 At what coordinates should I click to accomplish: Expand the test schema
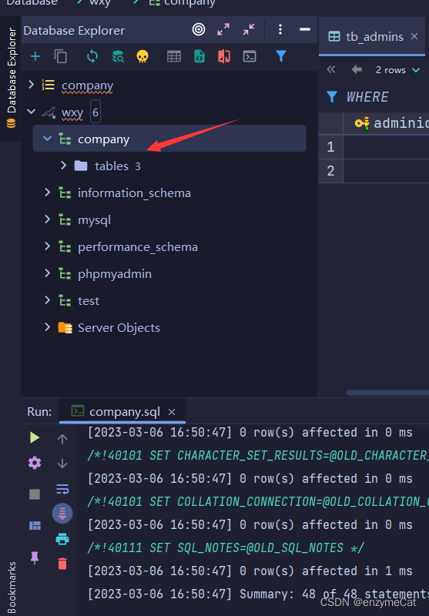coord(47,300)
